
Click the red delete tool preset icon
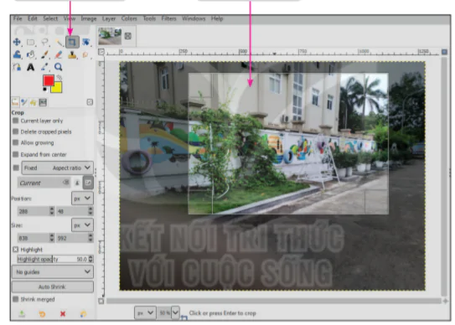(63, 314)
